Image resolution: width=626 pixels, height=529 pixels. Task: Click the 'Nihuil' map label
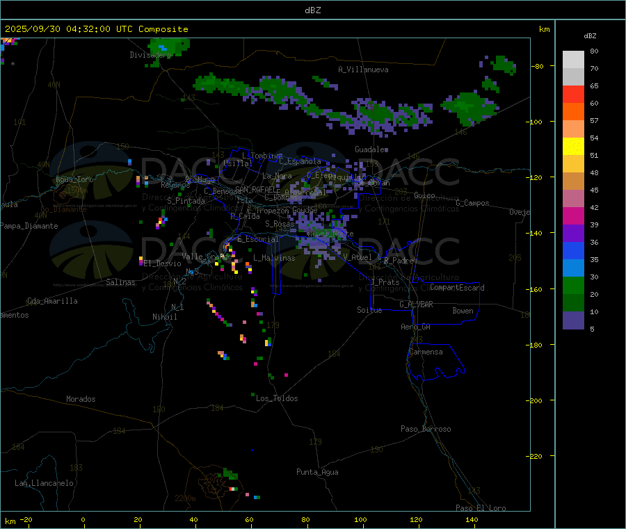(x=164, y=317)
